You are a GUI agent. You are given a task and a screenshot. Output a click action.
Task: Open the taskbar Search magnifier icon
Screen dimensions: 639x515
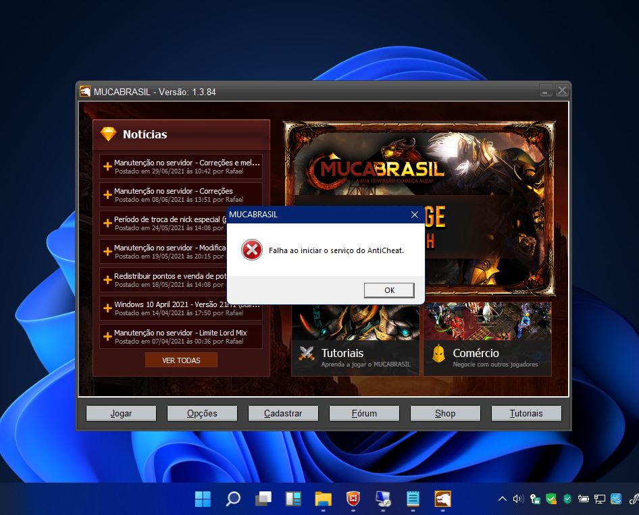tap(233, 499)
